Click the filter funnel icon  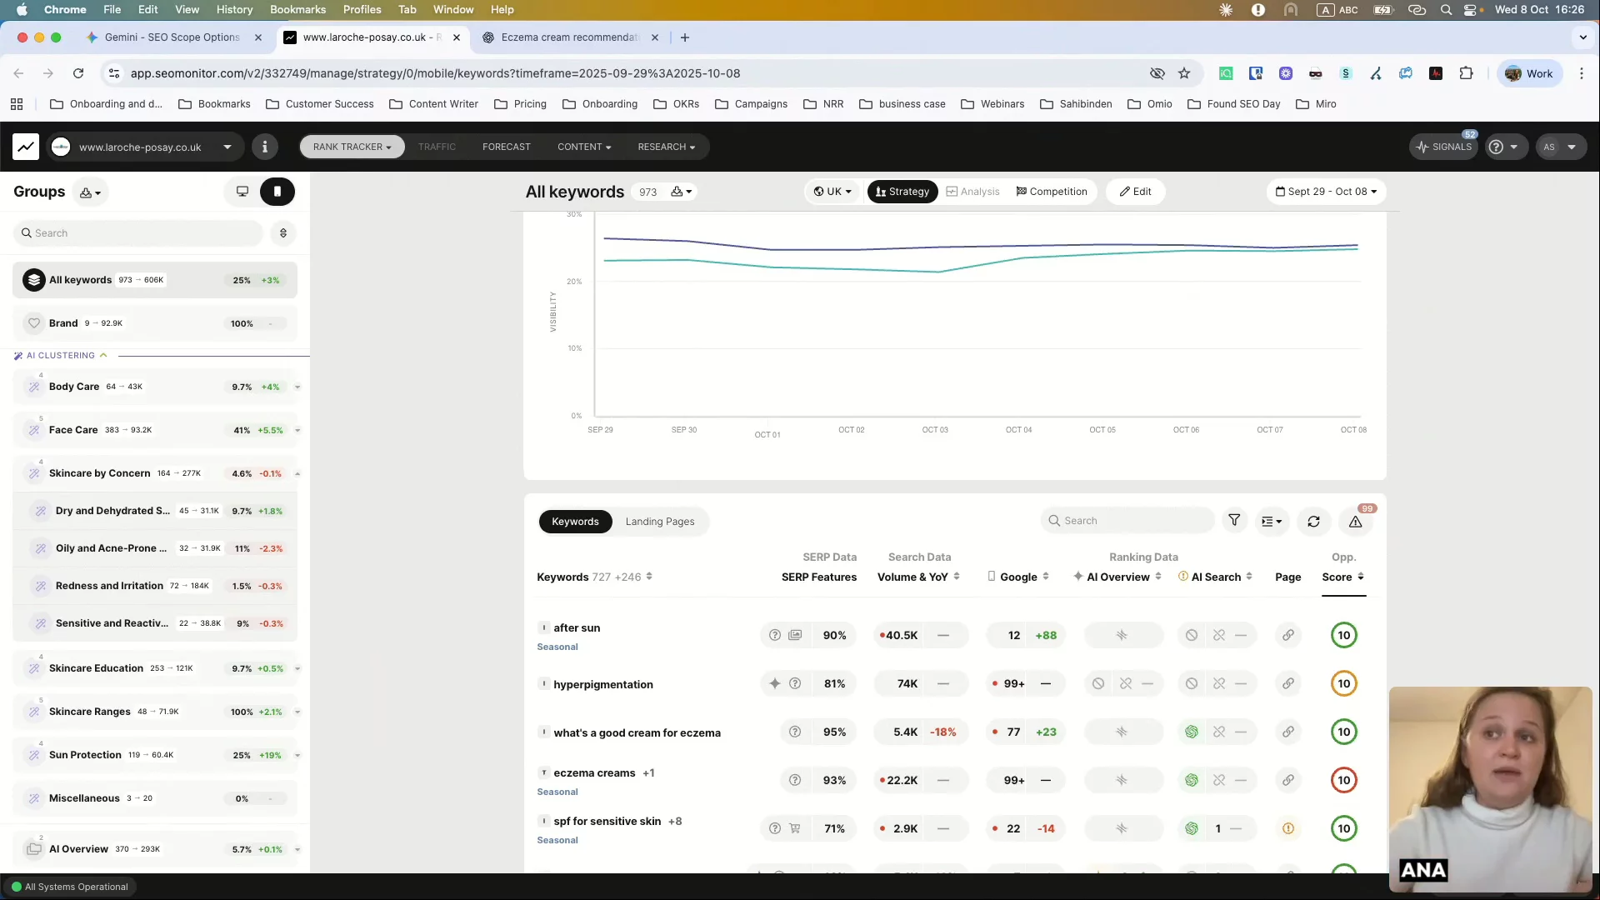1234,521
